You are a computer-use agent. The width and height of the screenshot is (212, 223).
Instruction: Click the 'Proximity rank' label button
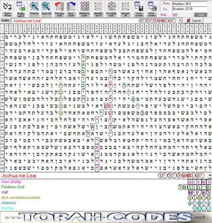tap(111, 15)
